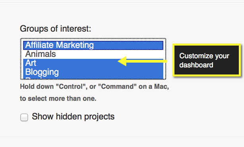Enable the Show hidden projects checkbox

coord(24,117)
